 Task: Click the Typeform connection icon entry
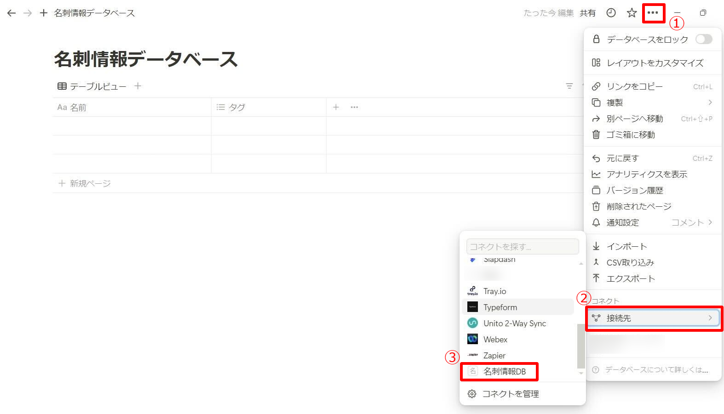472,307
